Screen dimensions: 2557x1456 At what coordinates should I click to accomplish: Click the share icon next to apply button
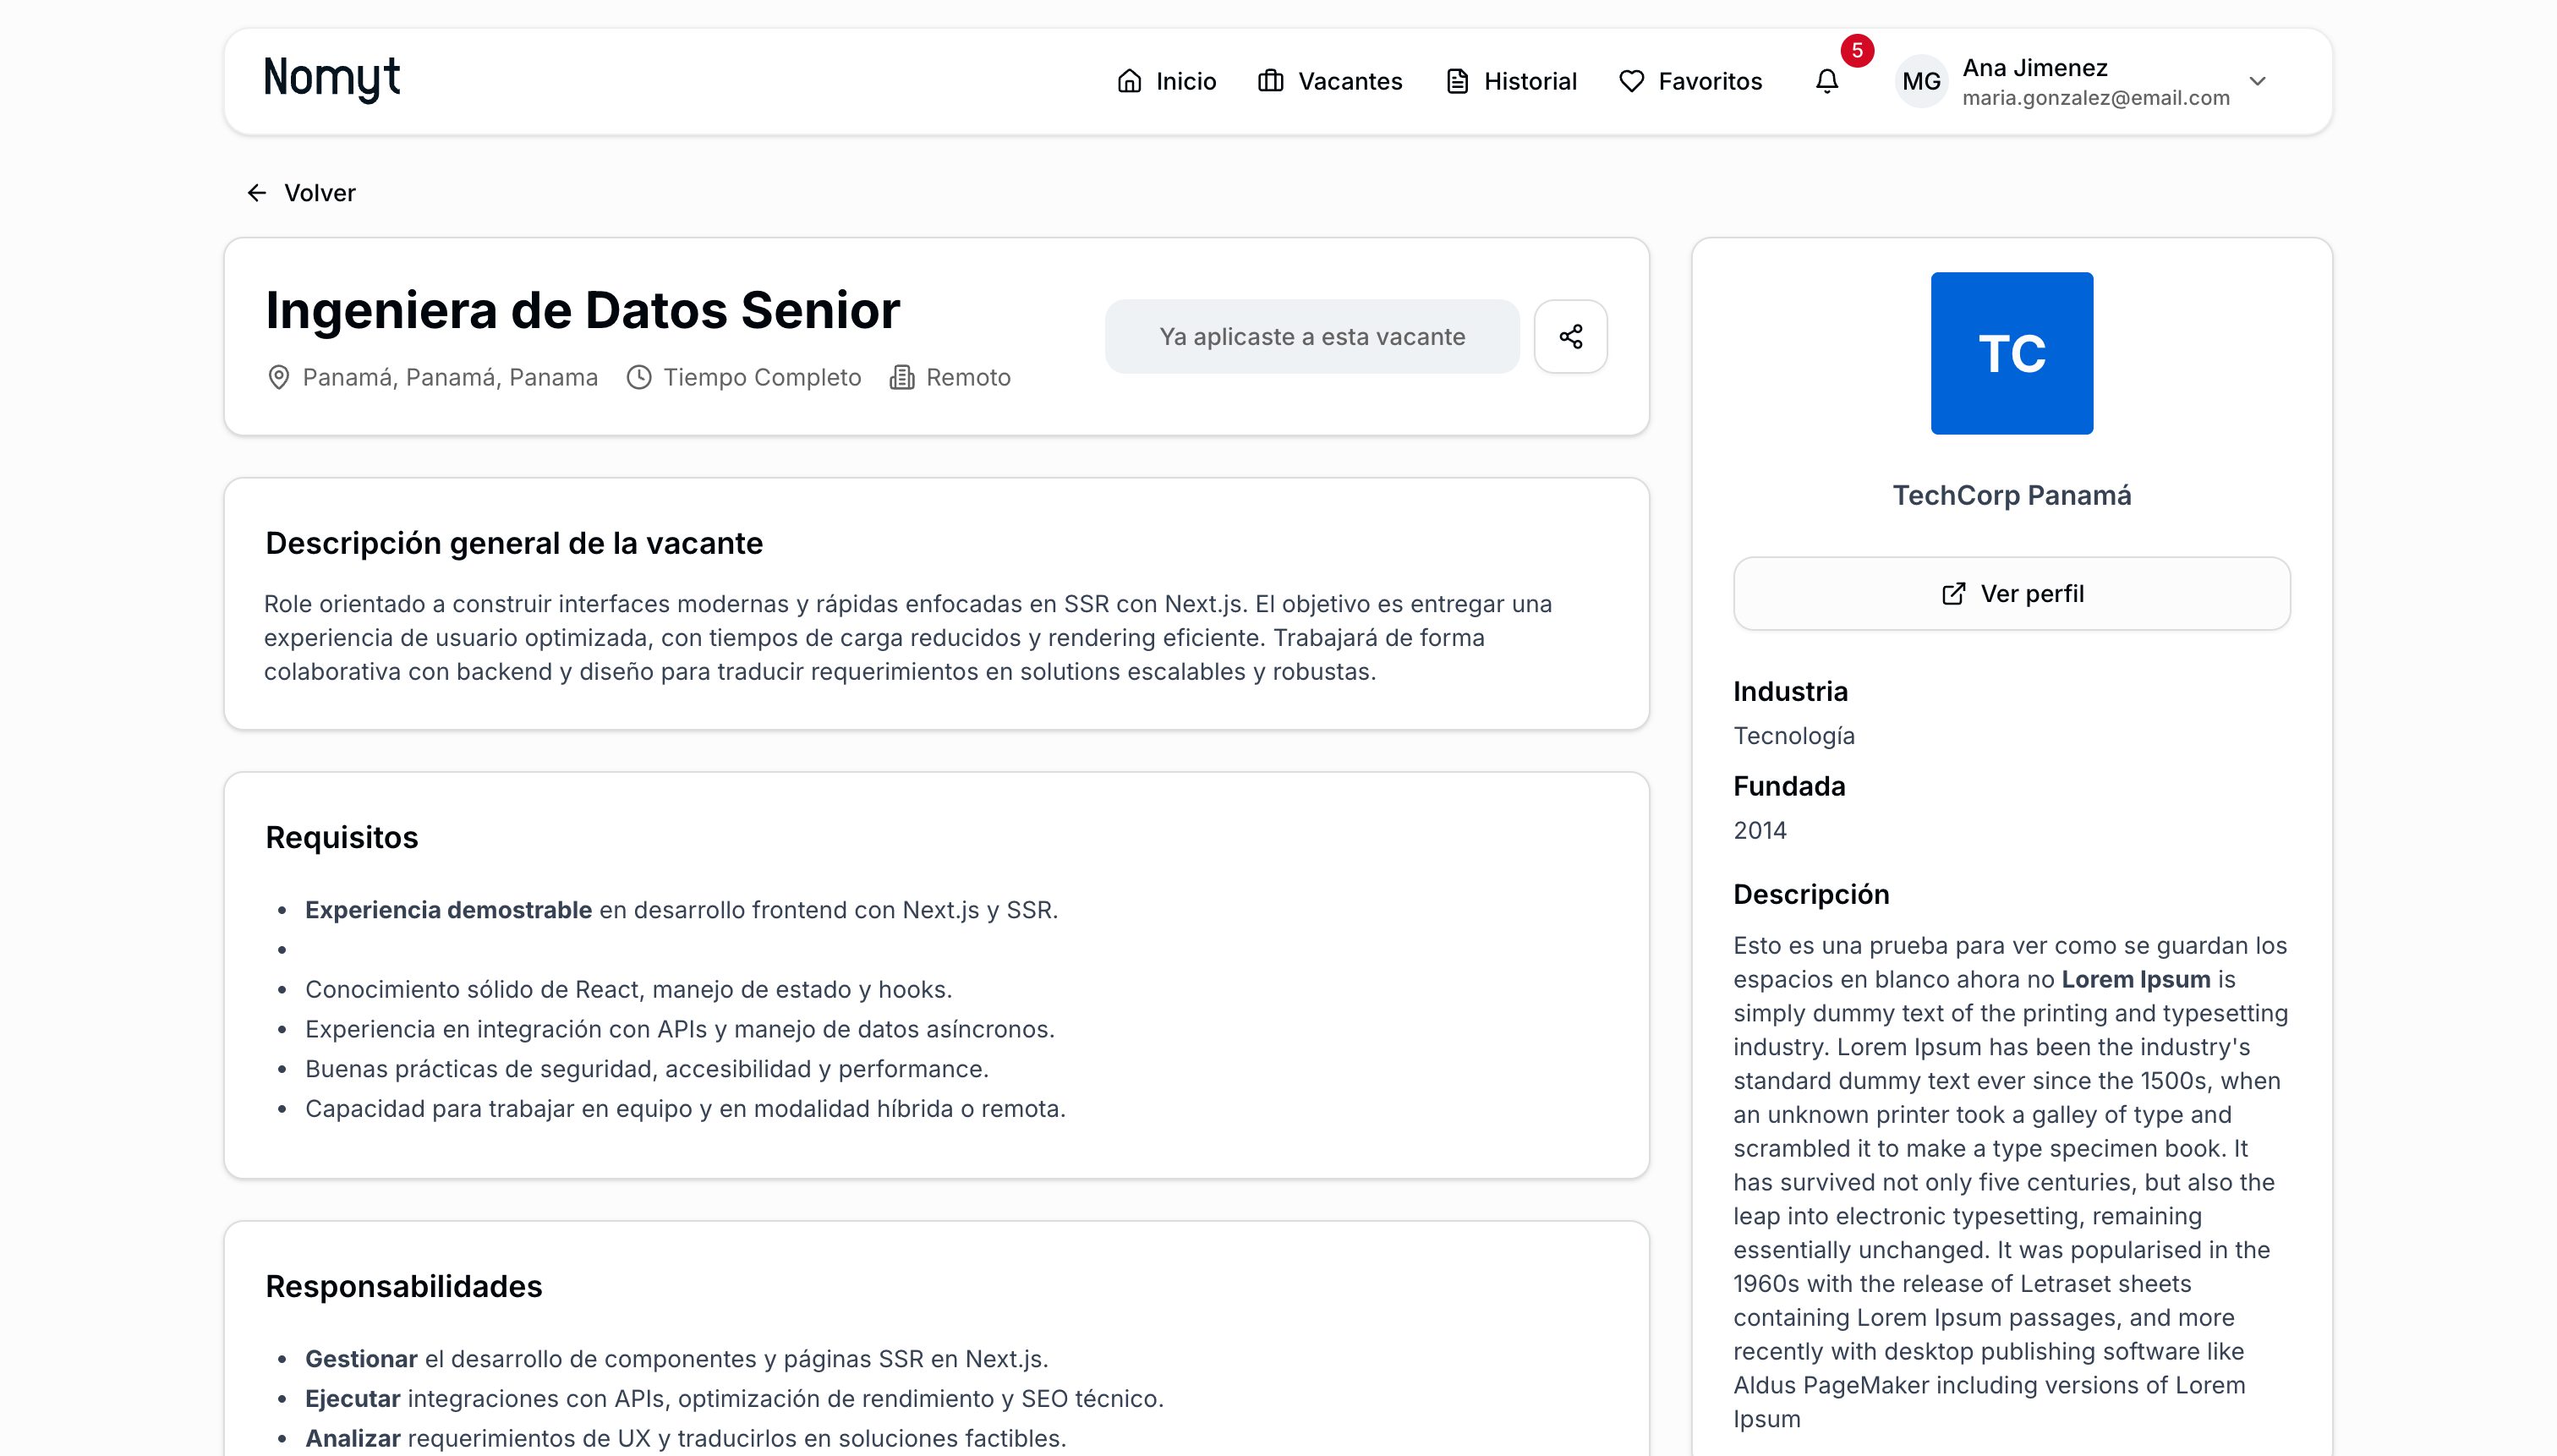click(1570, 336)
